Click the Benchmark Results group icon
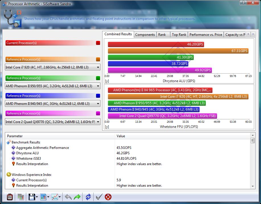The width and height of the screenshot is (261, 204). point(9,142)
